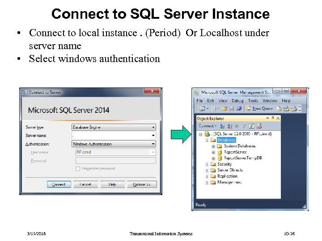Open the Edit menu
This screenshot has width=322, height=241.
click(210, 100)
